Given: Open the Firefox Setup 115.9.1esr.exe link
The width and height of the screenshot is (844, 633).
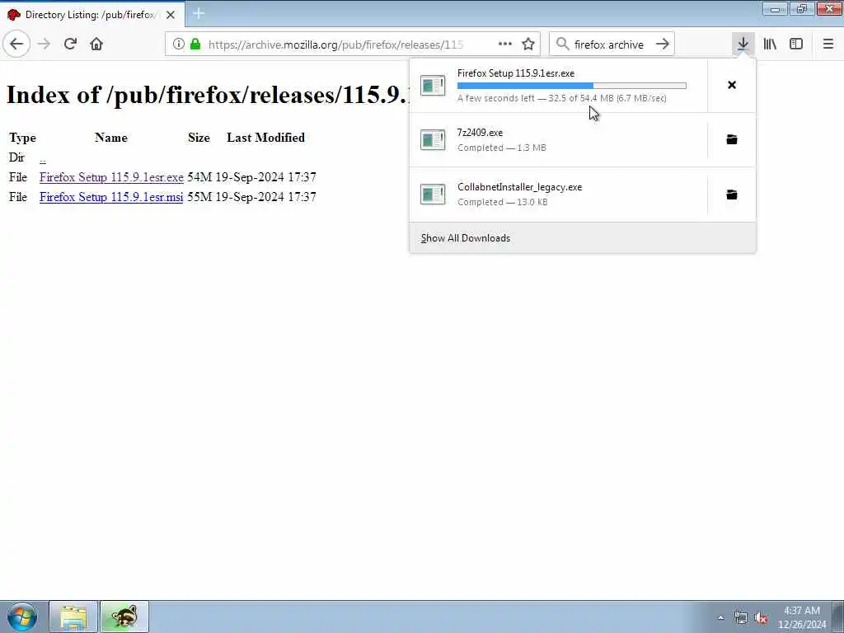Looking at the screenshot, I should coord(111,177).
